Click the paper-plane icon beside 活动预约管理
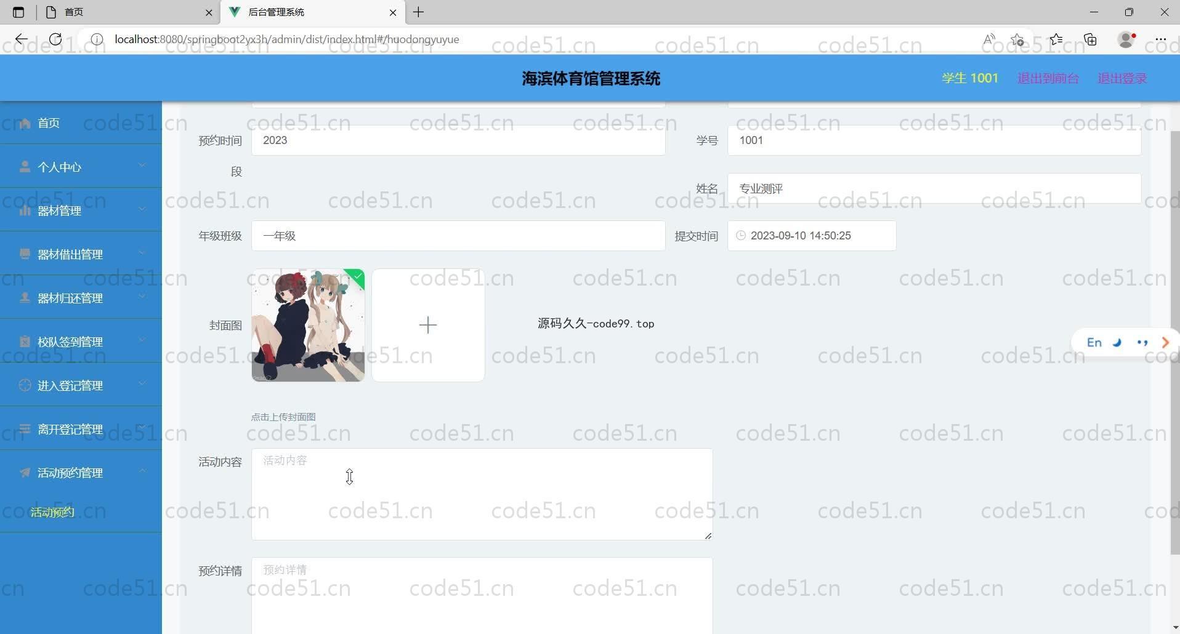1180x634 pixels. tap(25, 473)
